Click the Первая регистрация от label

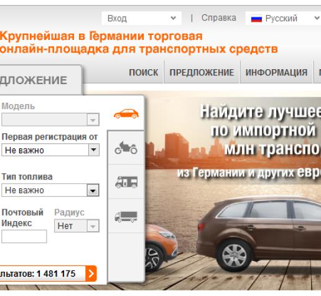click(50, 137)
